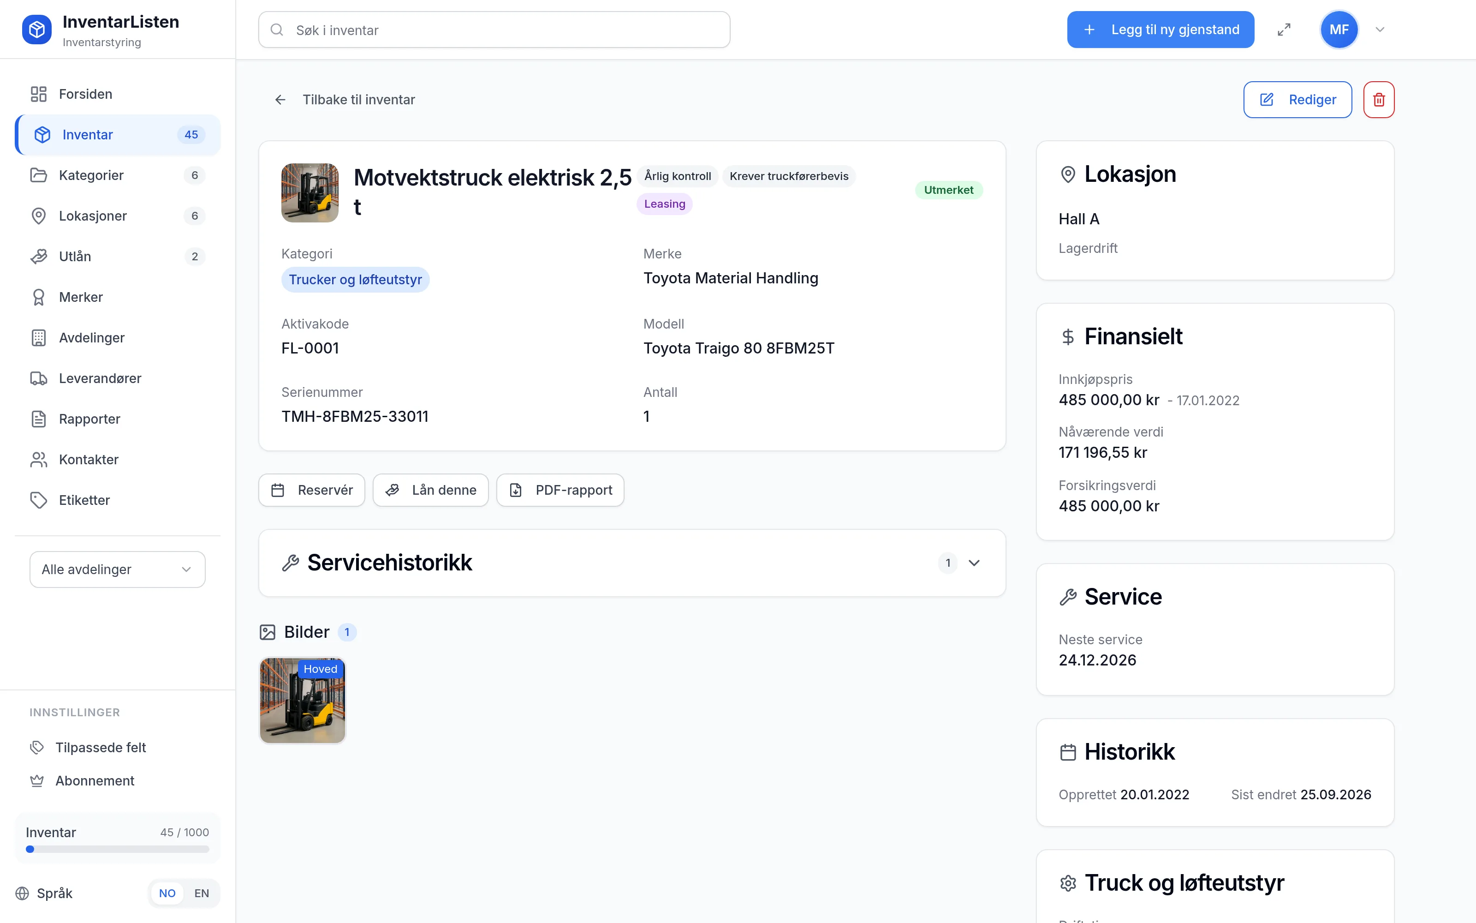This screenshot has height=923, width=1476.
Task: Open Utlån in the sidebar
Action: pyautogui.click(x=118, y=257)
